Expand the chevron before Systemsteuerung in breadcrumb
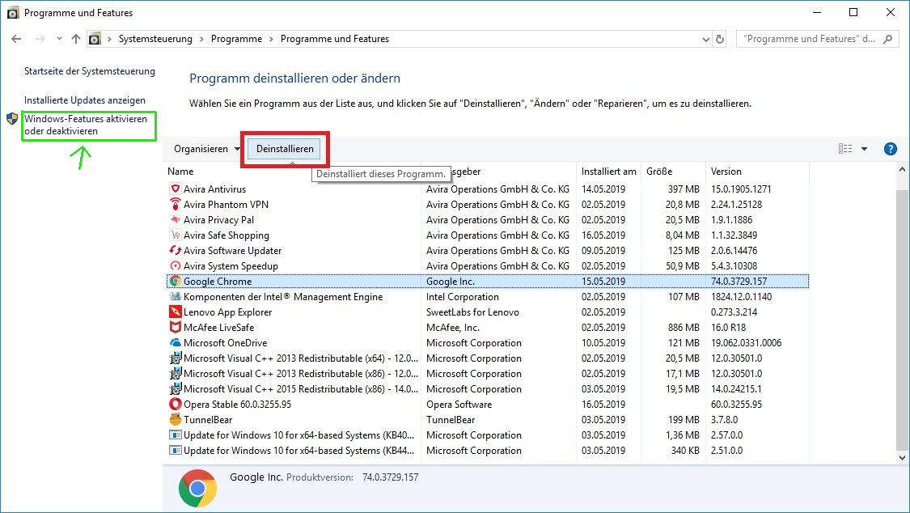This screenshot has width=910, height=513. pos(109,39)
